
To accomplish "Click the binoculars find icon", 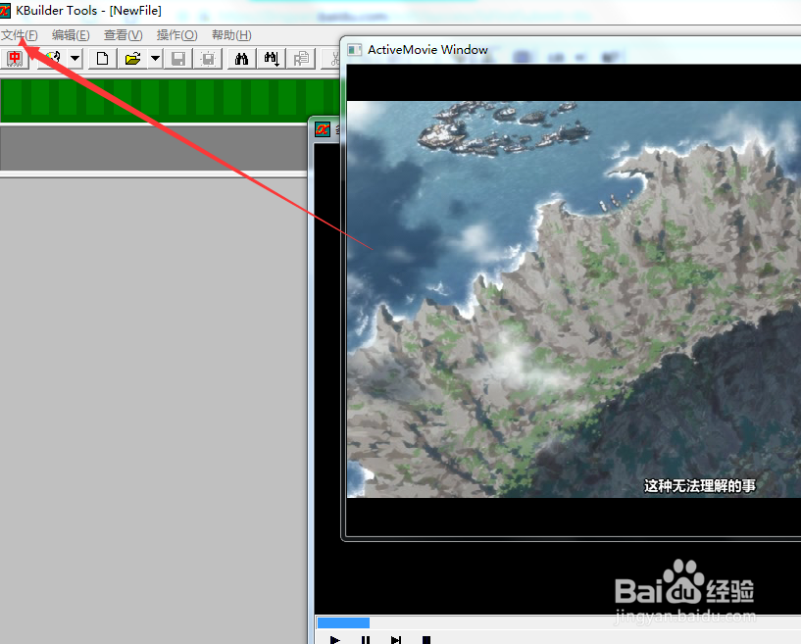I will tap(241, 59).
